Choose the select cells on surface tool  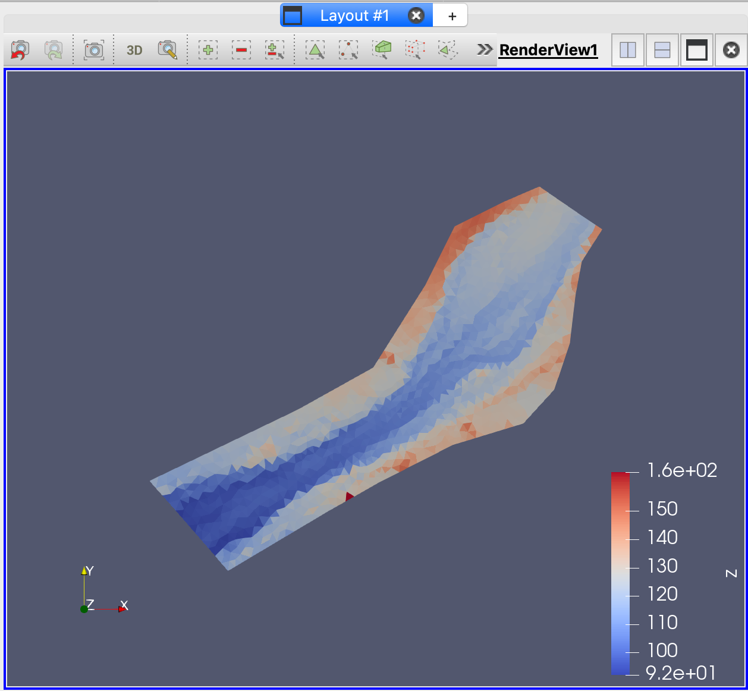[315, 50]
